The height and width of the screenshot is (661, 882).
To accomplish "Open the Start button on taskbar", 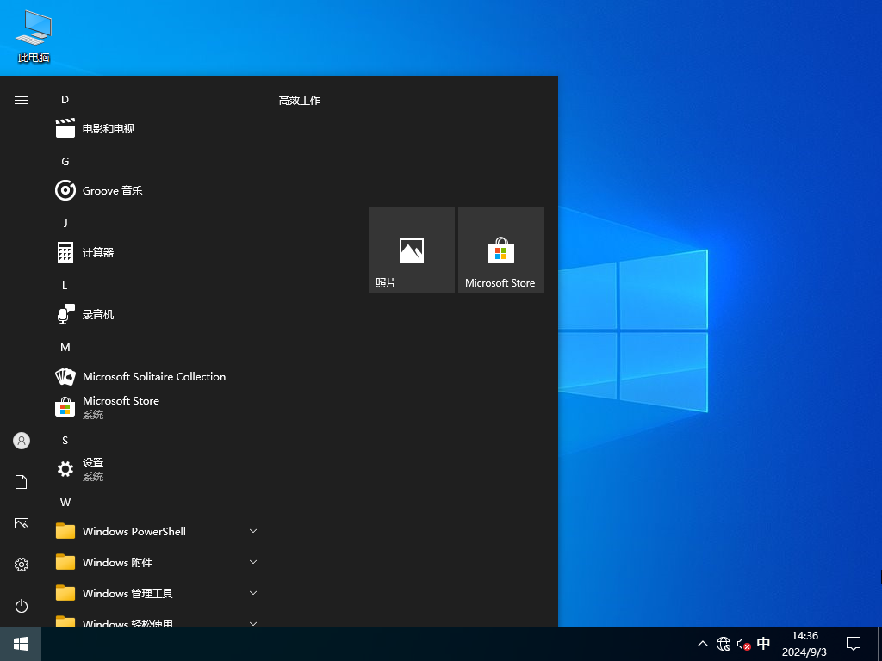I will (21, 643).
